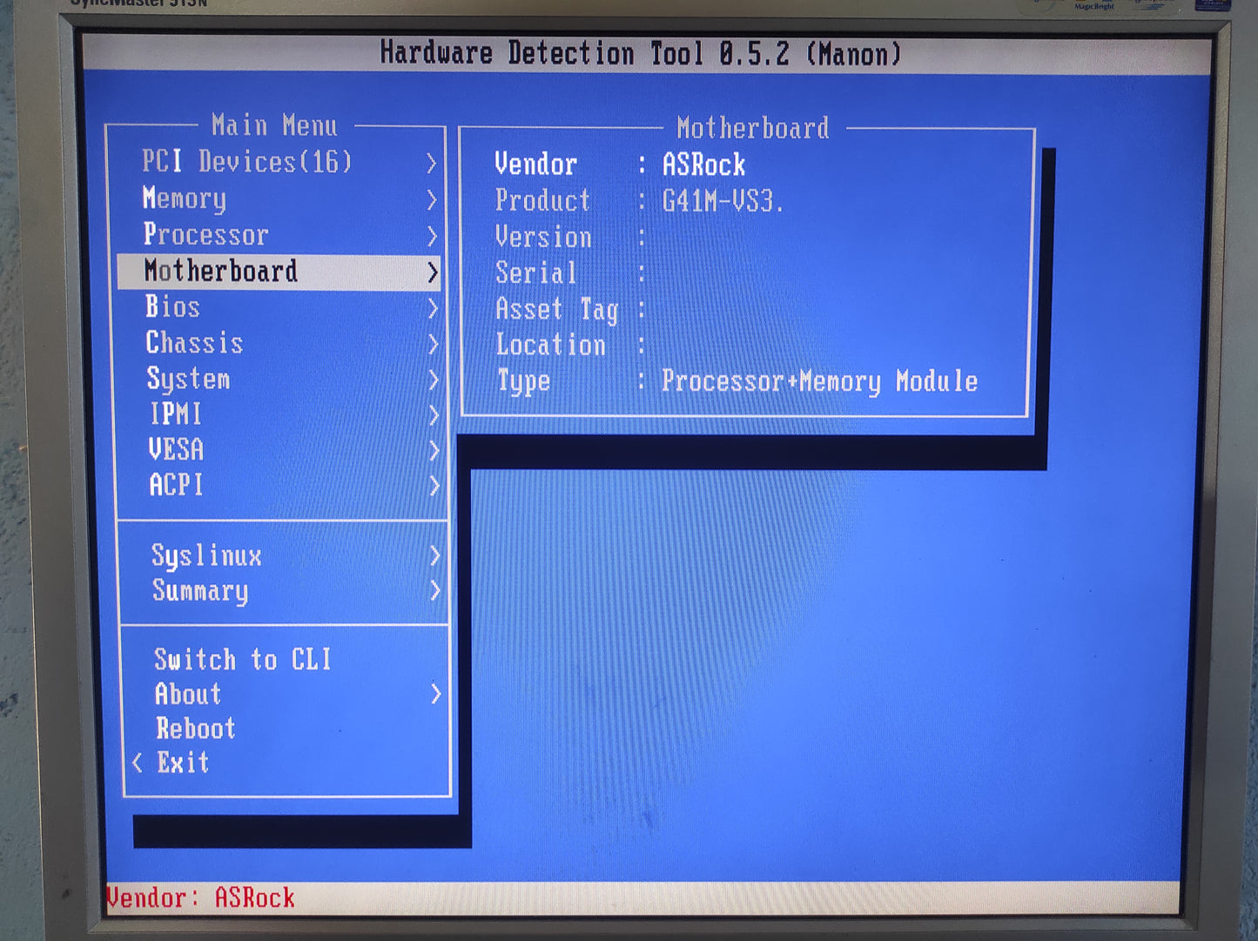1258x941 pixels.
Task: Expand the Motherboard submenu chevron
Action: pyautogui.click(x=434, y=271)
